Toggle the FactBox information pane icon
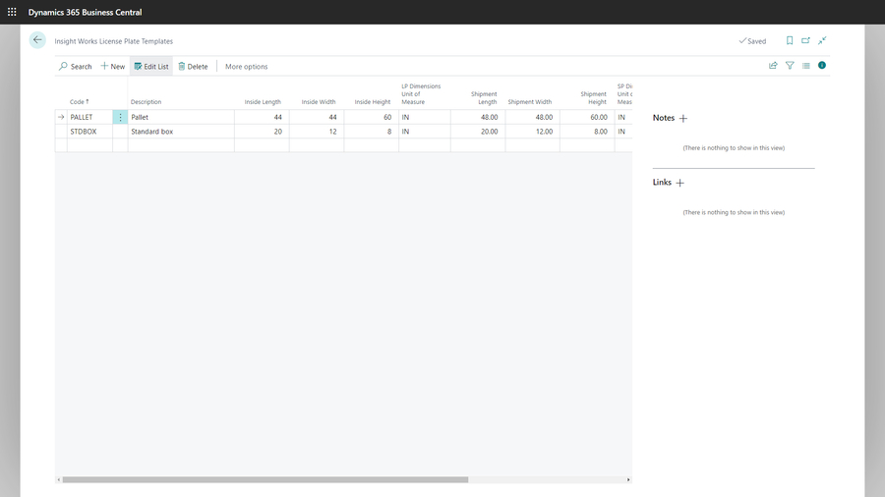885x497 pixels. pos(822,66)
